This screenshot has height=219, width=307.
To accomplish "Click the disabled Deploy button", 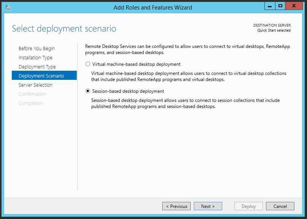I will (x=248, y=206).
